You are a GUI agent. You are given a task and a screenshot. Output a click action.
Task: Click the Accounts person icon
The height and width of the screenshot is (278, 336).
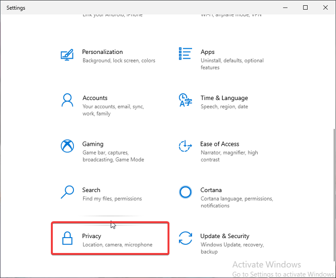(67, 101)
